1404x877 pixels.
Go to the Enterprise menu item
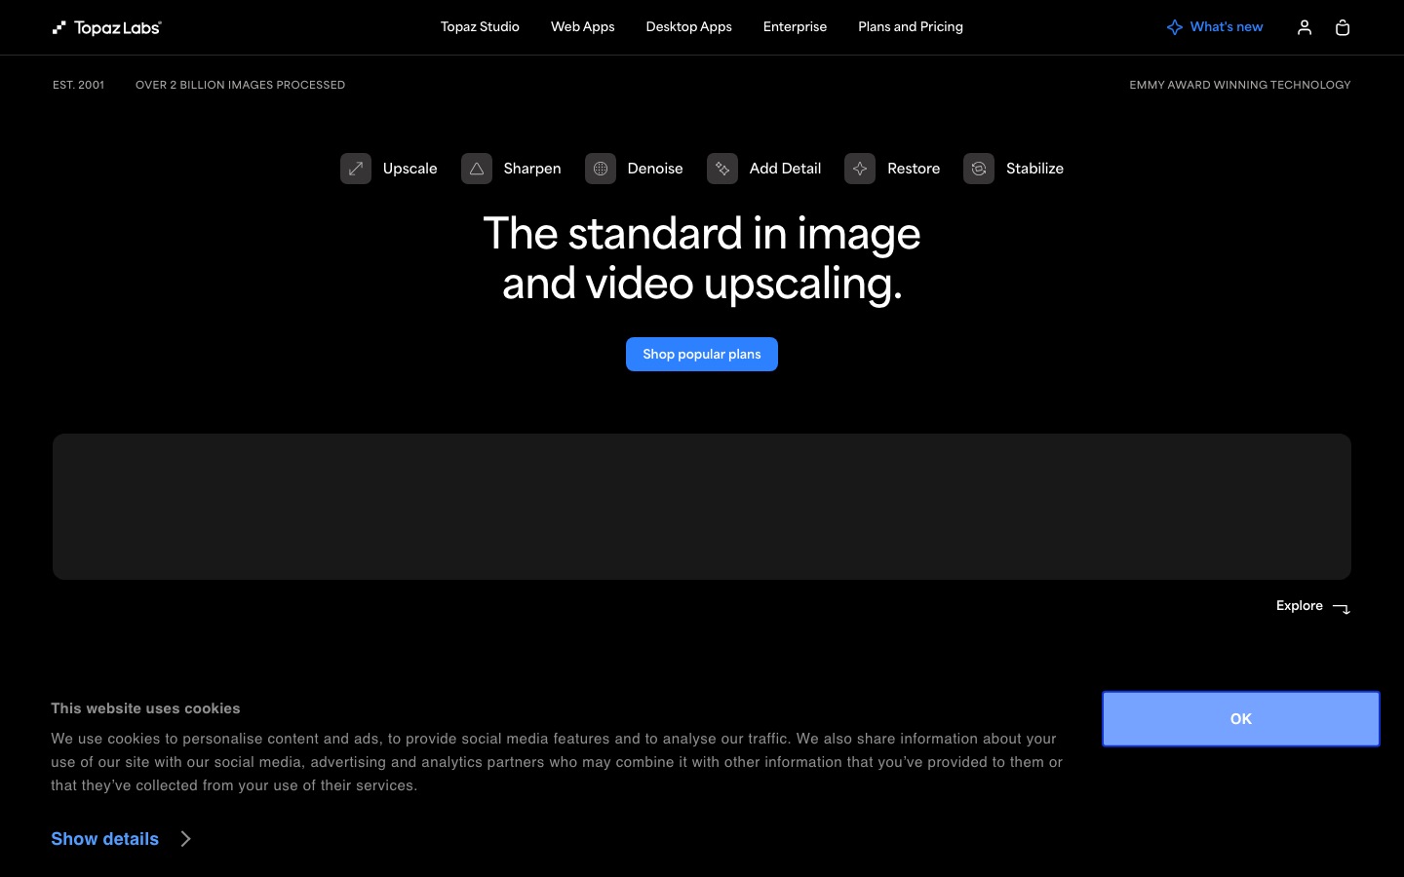(795, 27)
